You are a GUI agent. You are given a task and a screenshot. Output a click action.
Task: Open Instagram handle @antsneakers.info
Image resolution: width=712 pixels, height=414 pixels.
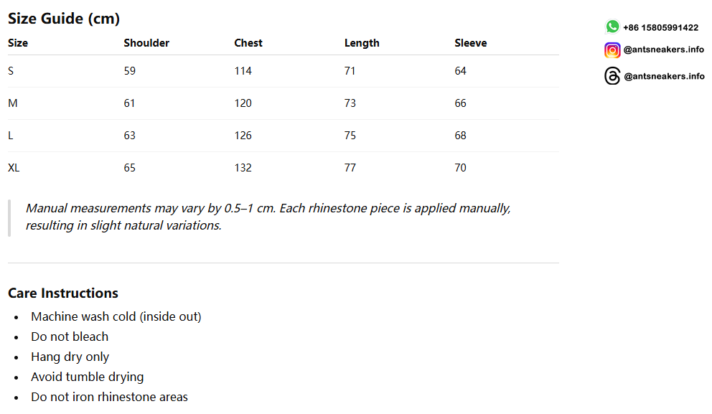[663, 50]
